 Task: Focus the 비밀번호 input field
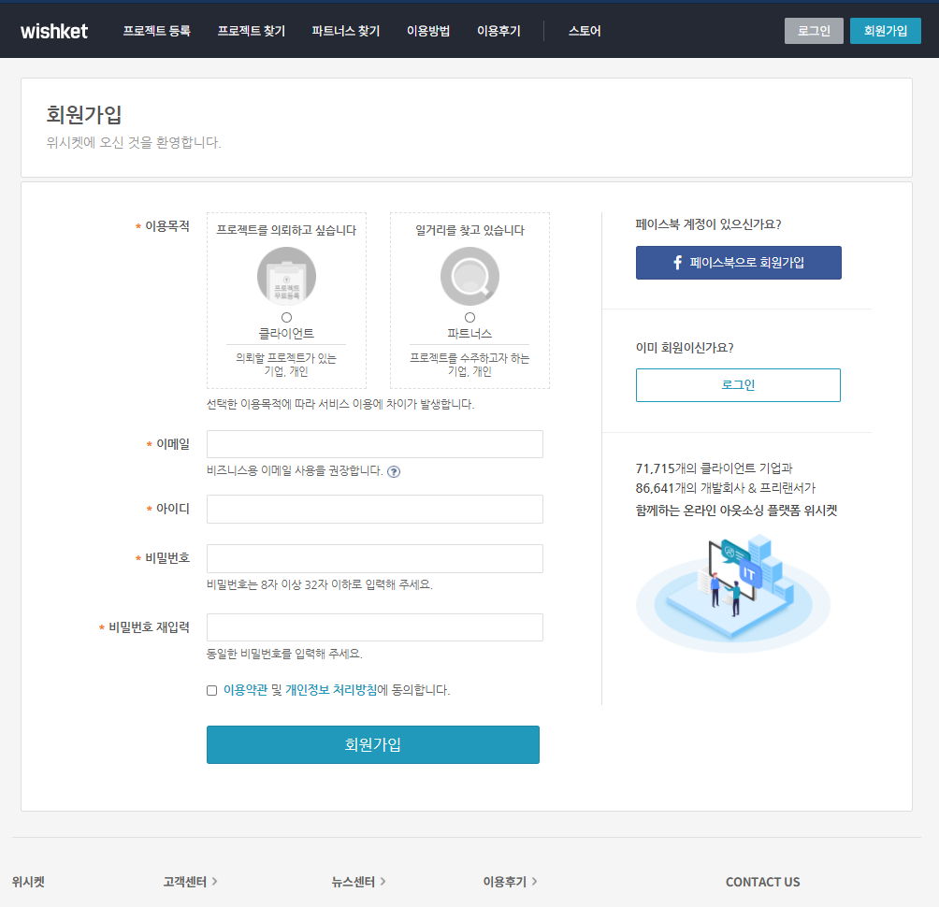click(x=375, y=558)
